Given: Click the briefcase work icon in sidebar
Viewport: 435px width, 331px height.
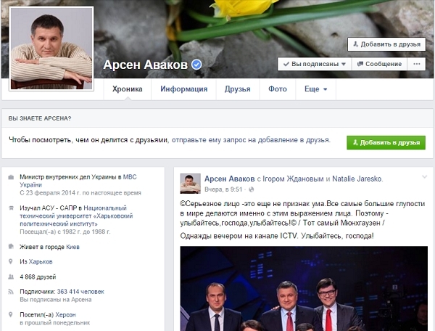Looking at the screenshot, I should (x=11, y=177).
